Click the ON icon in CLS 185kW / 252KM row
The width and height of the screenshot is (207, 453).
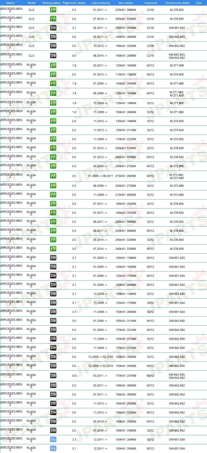(53, 46)
